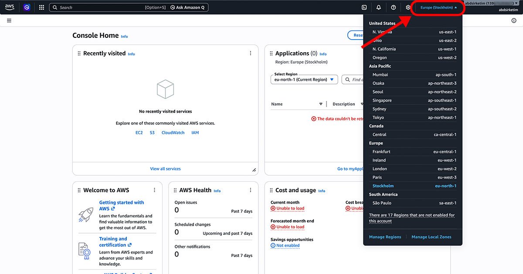Click the AWS logo home icon
523x274 pixels.
[x=10, y=7]
